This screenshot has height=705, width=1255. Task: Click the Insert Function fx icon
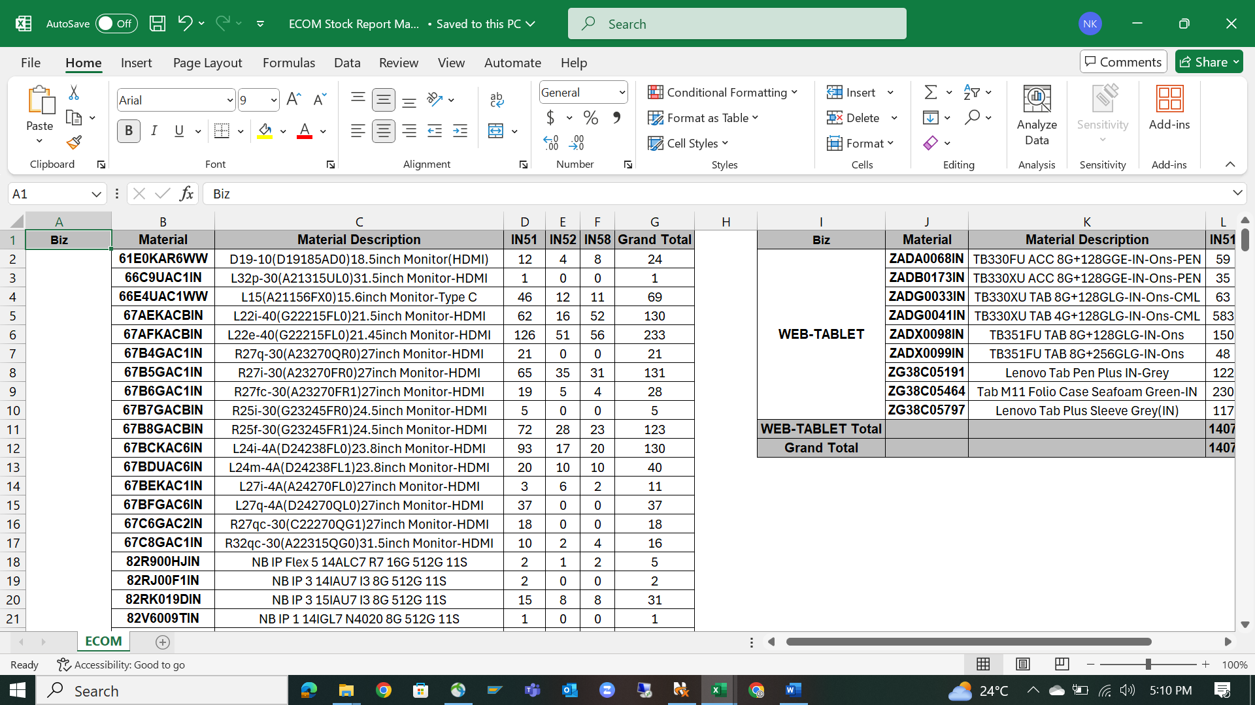186,194
